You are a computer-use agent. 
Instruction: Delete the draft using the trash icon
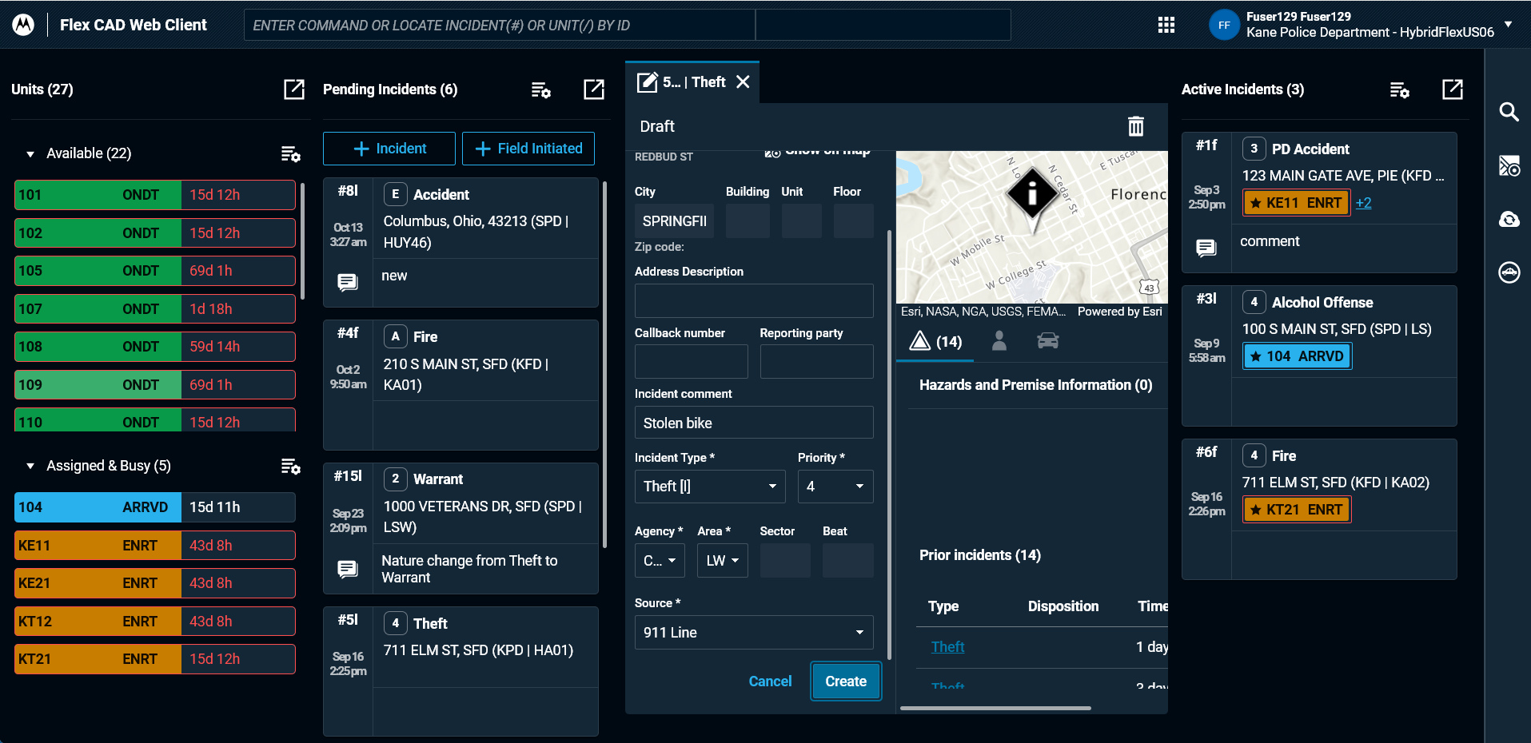pos(1136,126)
